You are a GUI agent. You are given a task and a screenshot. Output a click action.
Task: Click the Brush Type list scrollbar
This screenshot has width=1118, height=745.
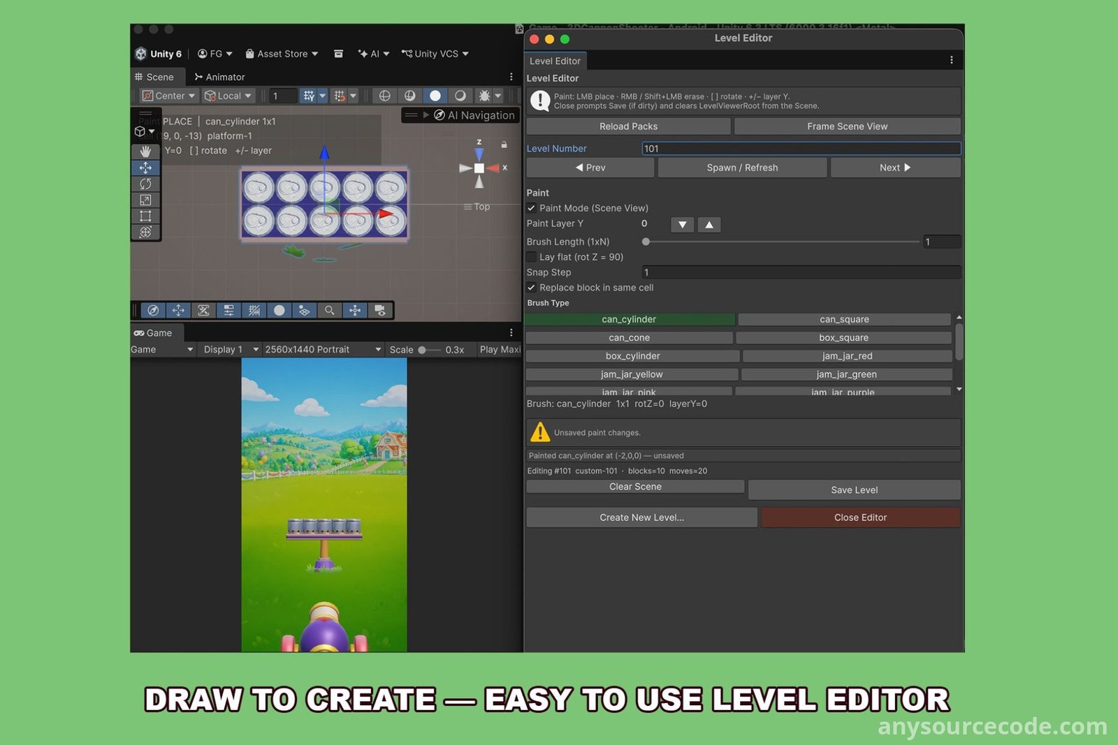(959, 341)
